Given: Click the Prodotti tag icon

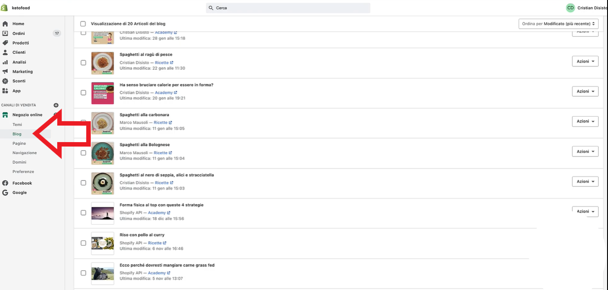Looking at the screenshot, I should [x=5, y=43].
